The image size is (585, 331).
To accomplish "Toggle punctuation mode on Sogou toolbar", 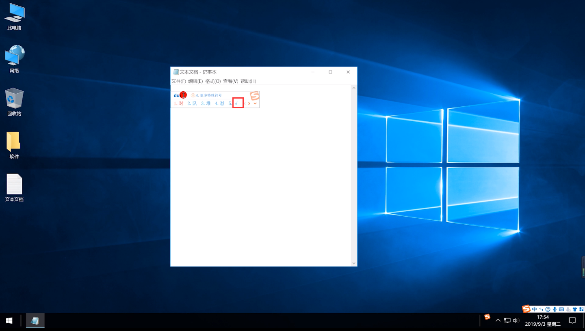I will point(541,309).
